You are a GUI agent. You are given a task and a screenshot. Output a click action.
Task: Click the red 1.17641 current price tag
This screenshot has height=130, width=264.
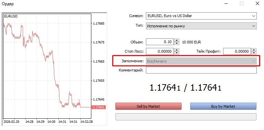99,107
